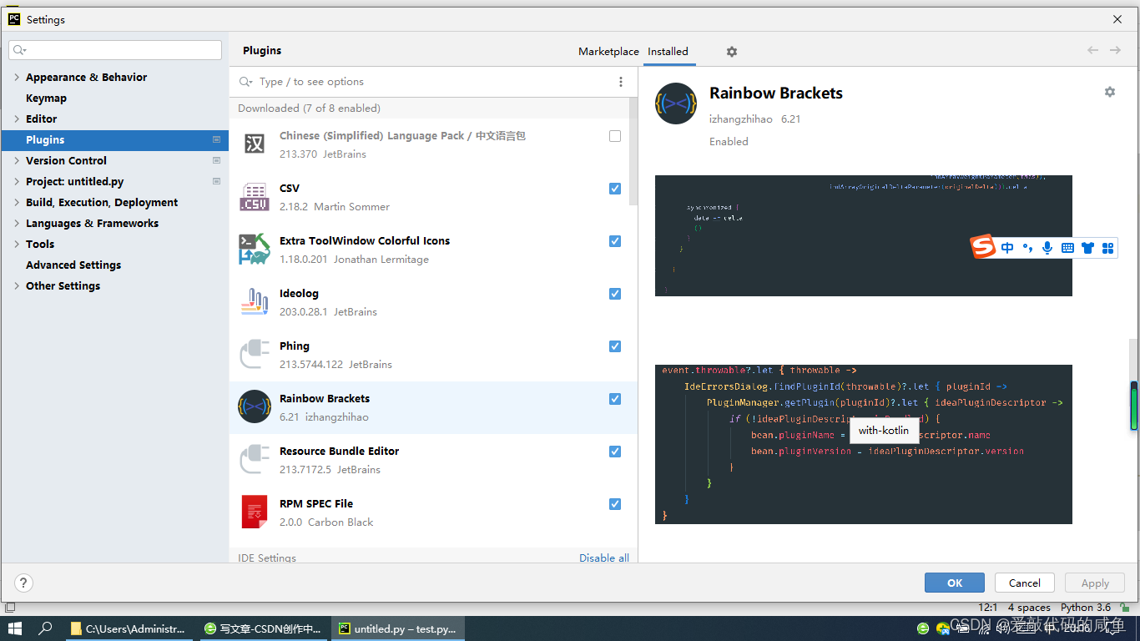Screen dimensions: 1140x641
Task: Click the project-level icon on Project: untitled.py row
Action: click(217, 181)
